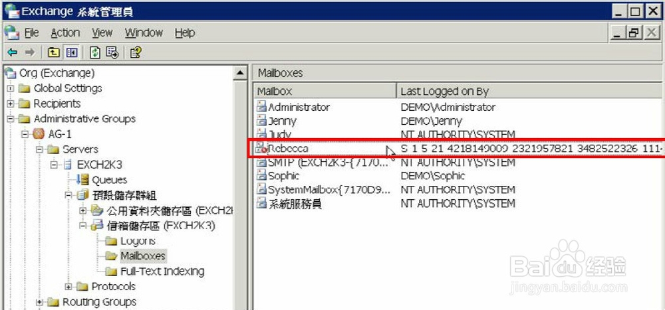
Task: Click DEMO\Administrator logged on value
Action: [448, 107]
